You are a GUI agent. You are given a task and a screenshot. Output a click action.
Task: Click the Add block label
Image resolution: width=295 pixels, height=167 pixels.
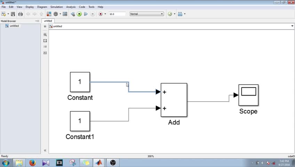click(x=174, y=122)
